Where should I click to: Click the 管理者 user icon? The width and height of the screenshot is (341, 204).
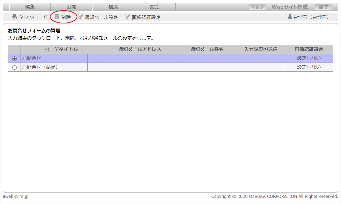click(x=290, y=17)
